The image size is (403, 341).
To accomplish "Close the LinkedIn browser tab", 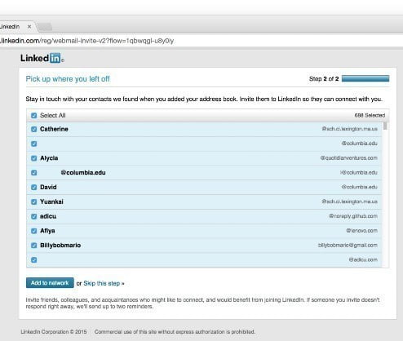I will point(29,27).
